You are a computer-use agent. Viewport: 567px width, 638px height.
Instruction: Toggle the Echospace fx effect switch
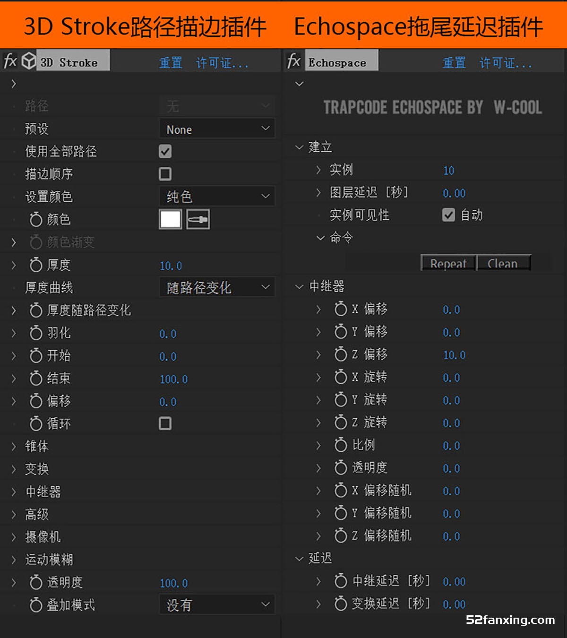click(x=294, y=61)
